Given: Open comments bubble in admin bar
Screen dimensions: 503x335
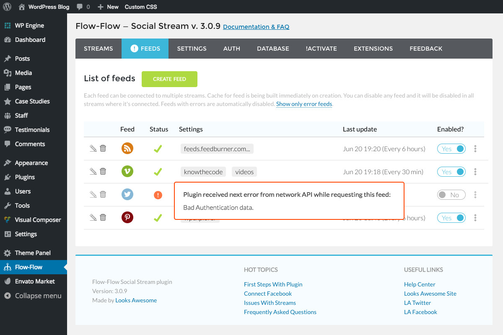Looking at the screenshot, I should (x=83, y=7).
